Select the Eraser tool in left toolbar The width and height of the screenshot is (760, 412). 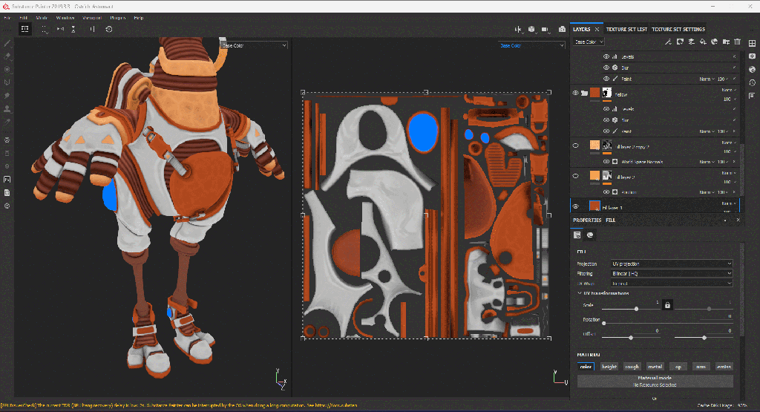click(x=7, y=56)
